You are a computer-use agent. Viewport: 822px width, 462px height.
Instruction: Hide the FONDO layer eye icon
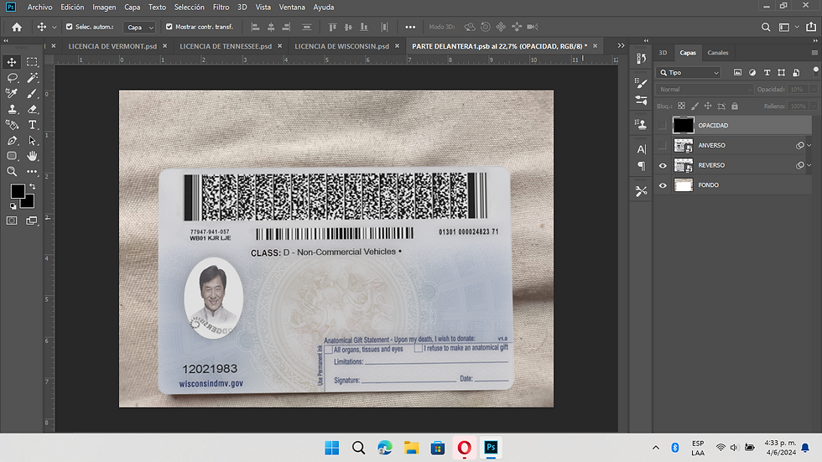[x=663, y=185]
